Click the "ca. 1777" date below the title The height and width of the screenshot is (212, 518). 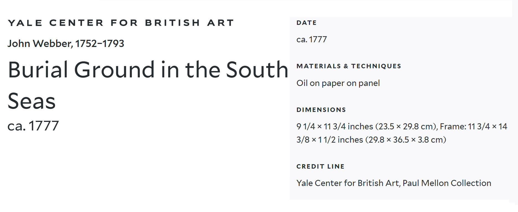[33, 126]
